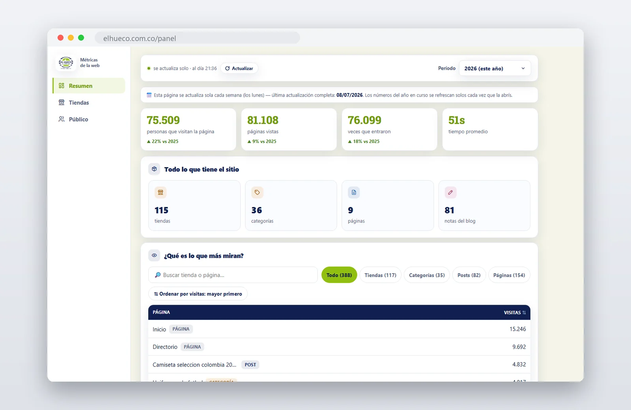Click the Directorio row name
Viewport: 631px width, 410px height.
[165, 347]
